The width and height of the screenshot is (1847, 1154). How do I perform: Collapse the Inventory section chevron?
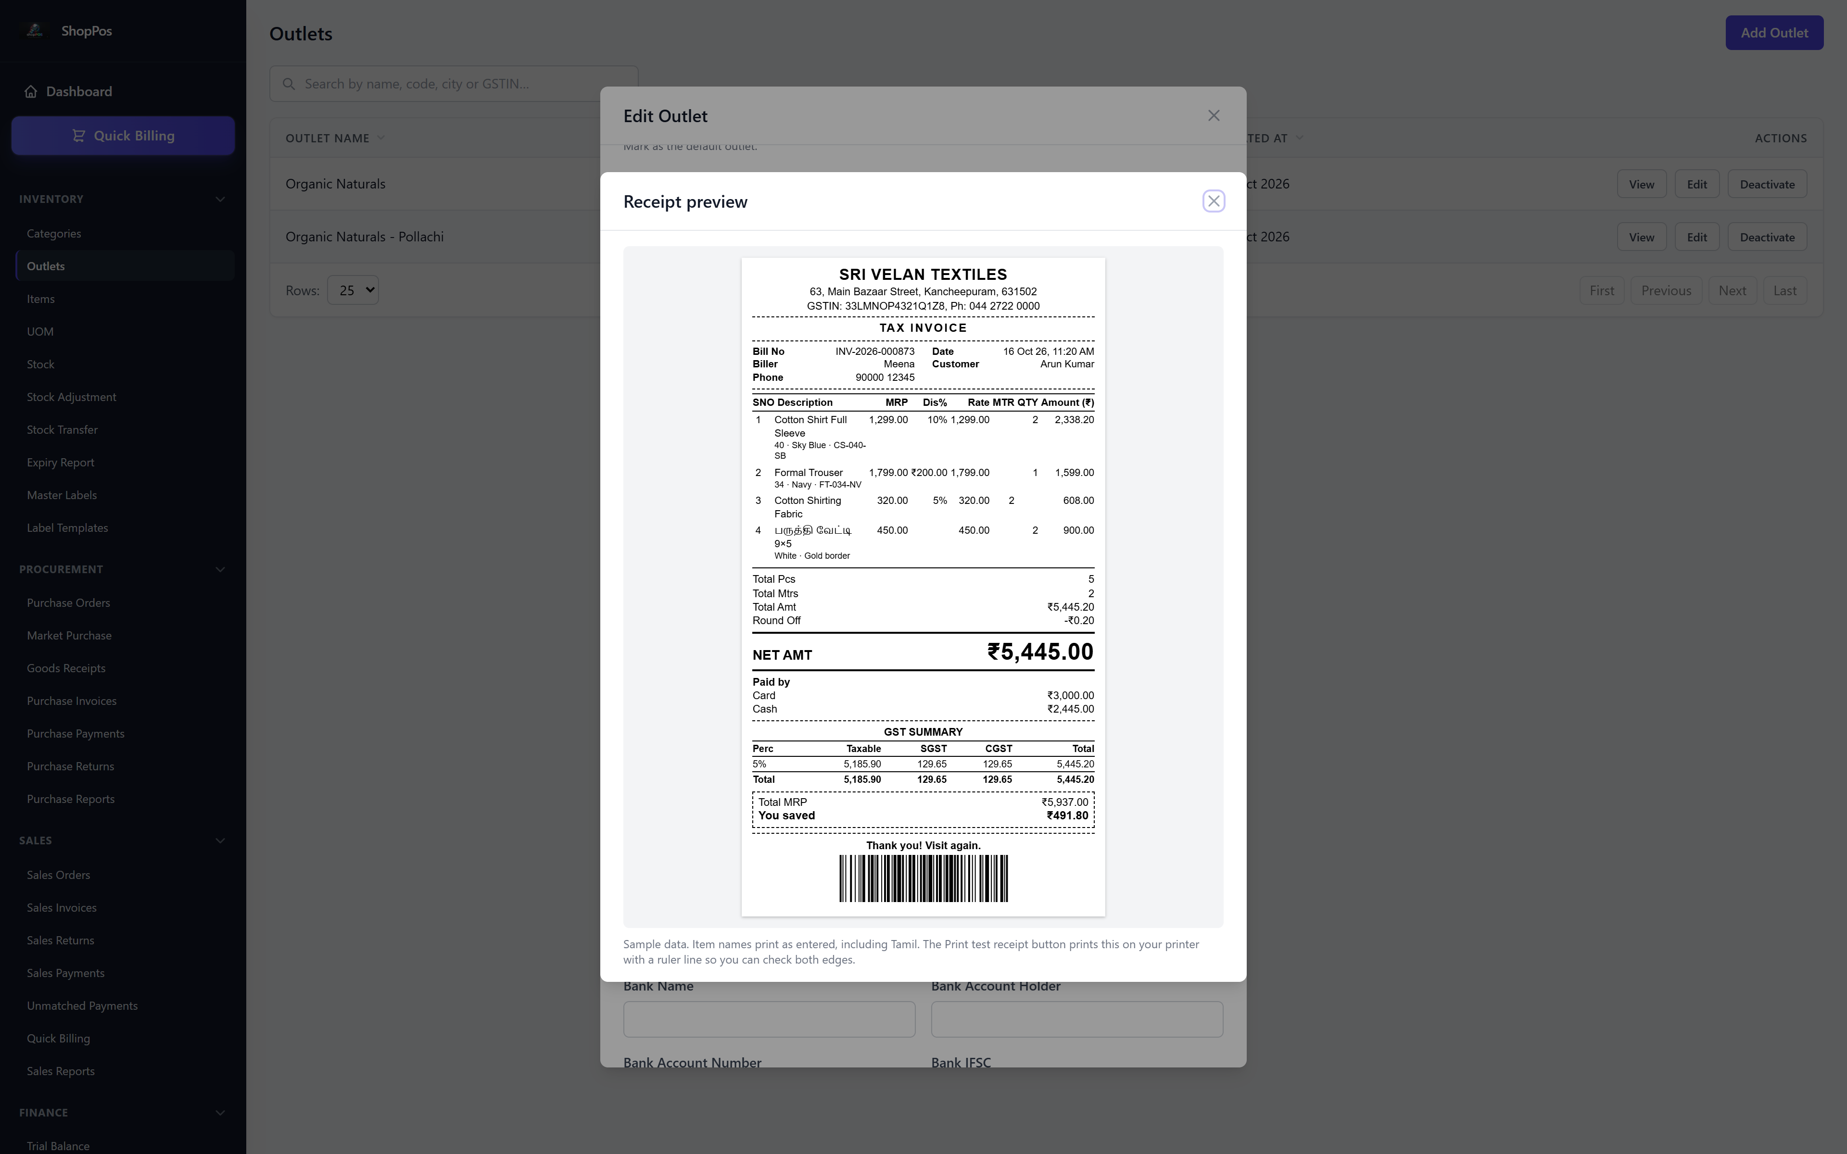coord(220,199)
